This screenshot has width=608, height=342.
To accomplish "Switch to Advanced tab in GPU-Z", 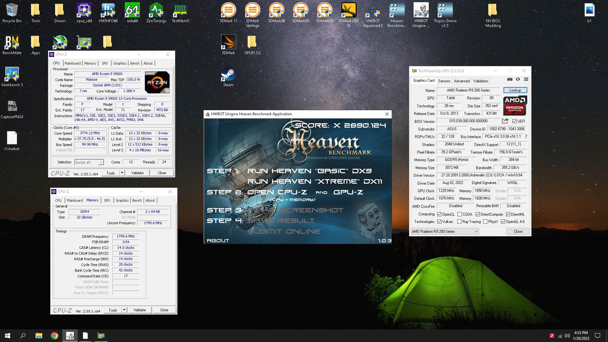I will [x=462, y=81].
